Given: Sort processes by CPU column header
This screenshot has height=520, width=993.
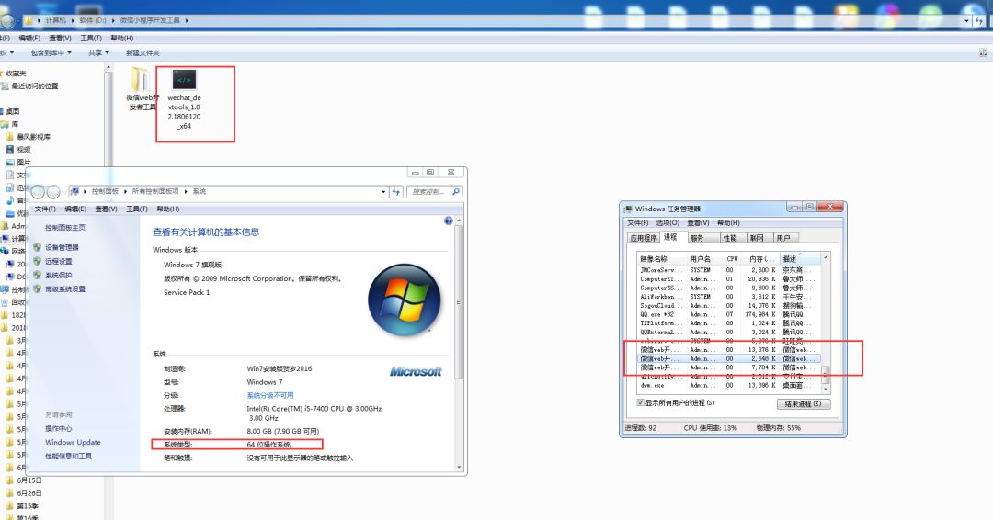Looking at the screenshot, I should point(733,259).
